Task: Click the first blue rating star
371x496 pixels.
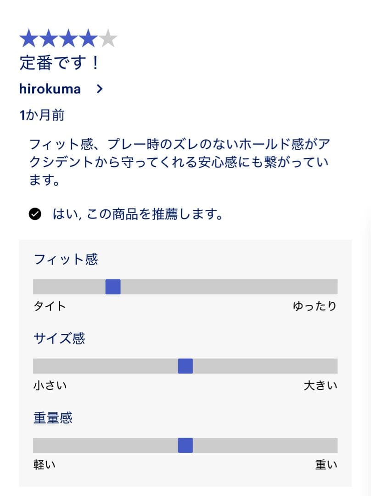Action: (28, 39)
